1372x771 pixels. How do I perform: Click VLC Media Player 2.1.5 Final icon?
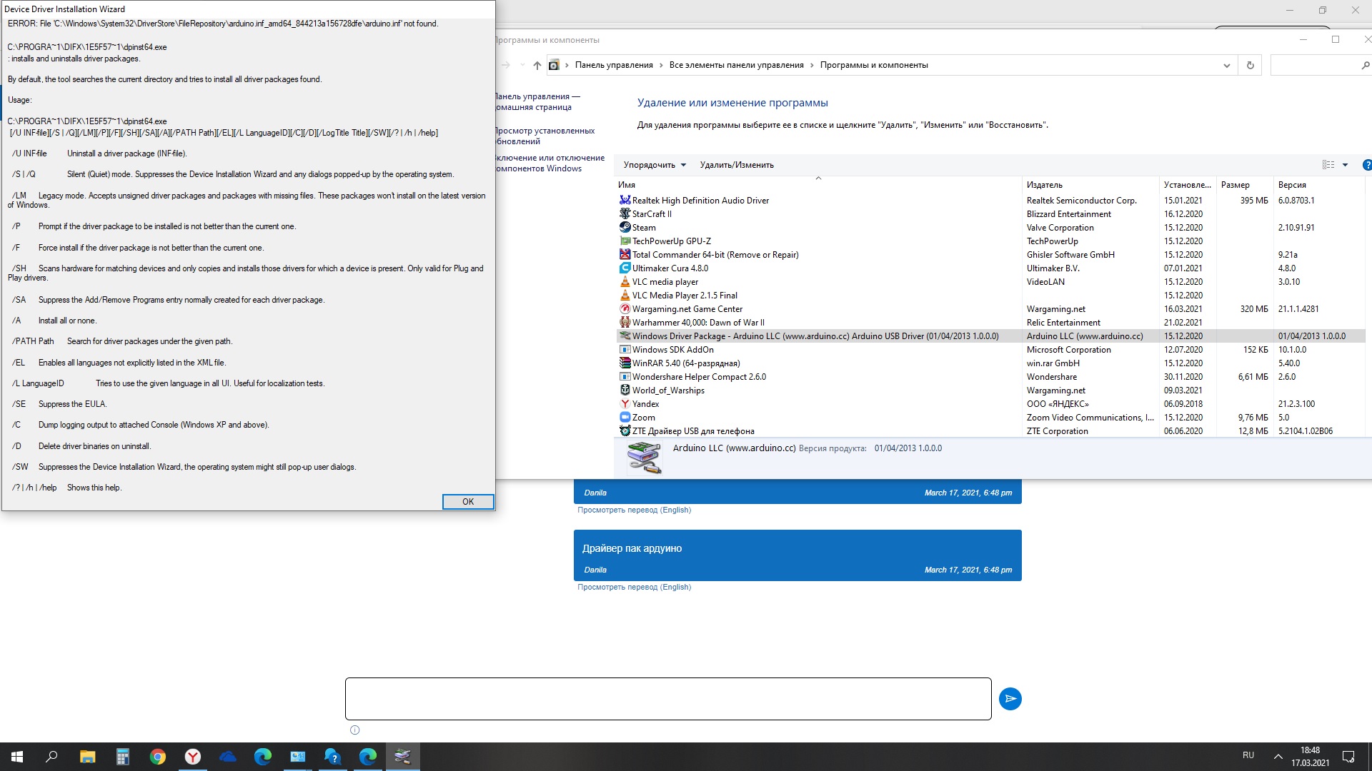[625, 296]
